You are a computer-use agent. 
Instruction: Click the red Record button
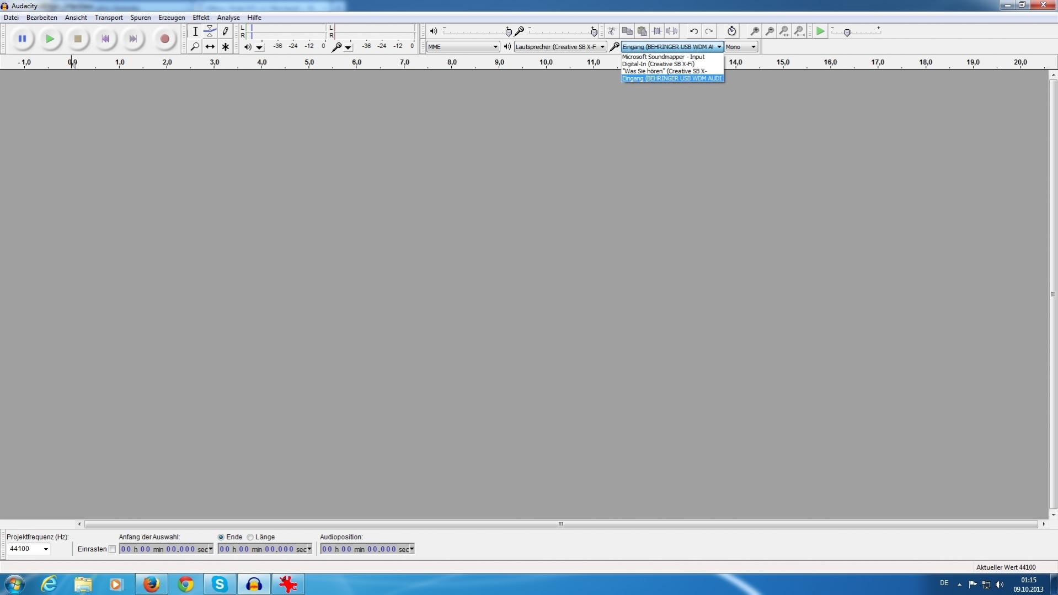(164, 39)
